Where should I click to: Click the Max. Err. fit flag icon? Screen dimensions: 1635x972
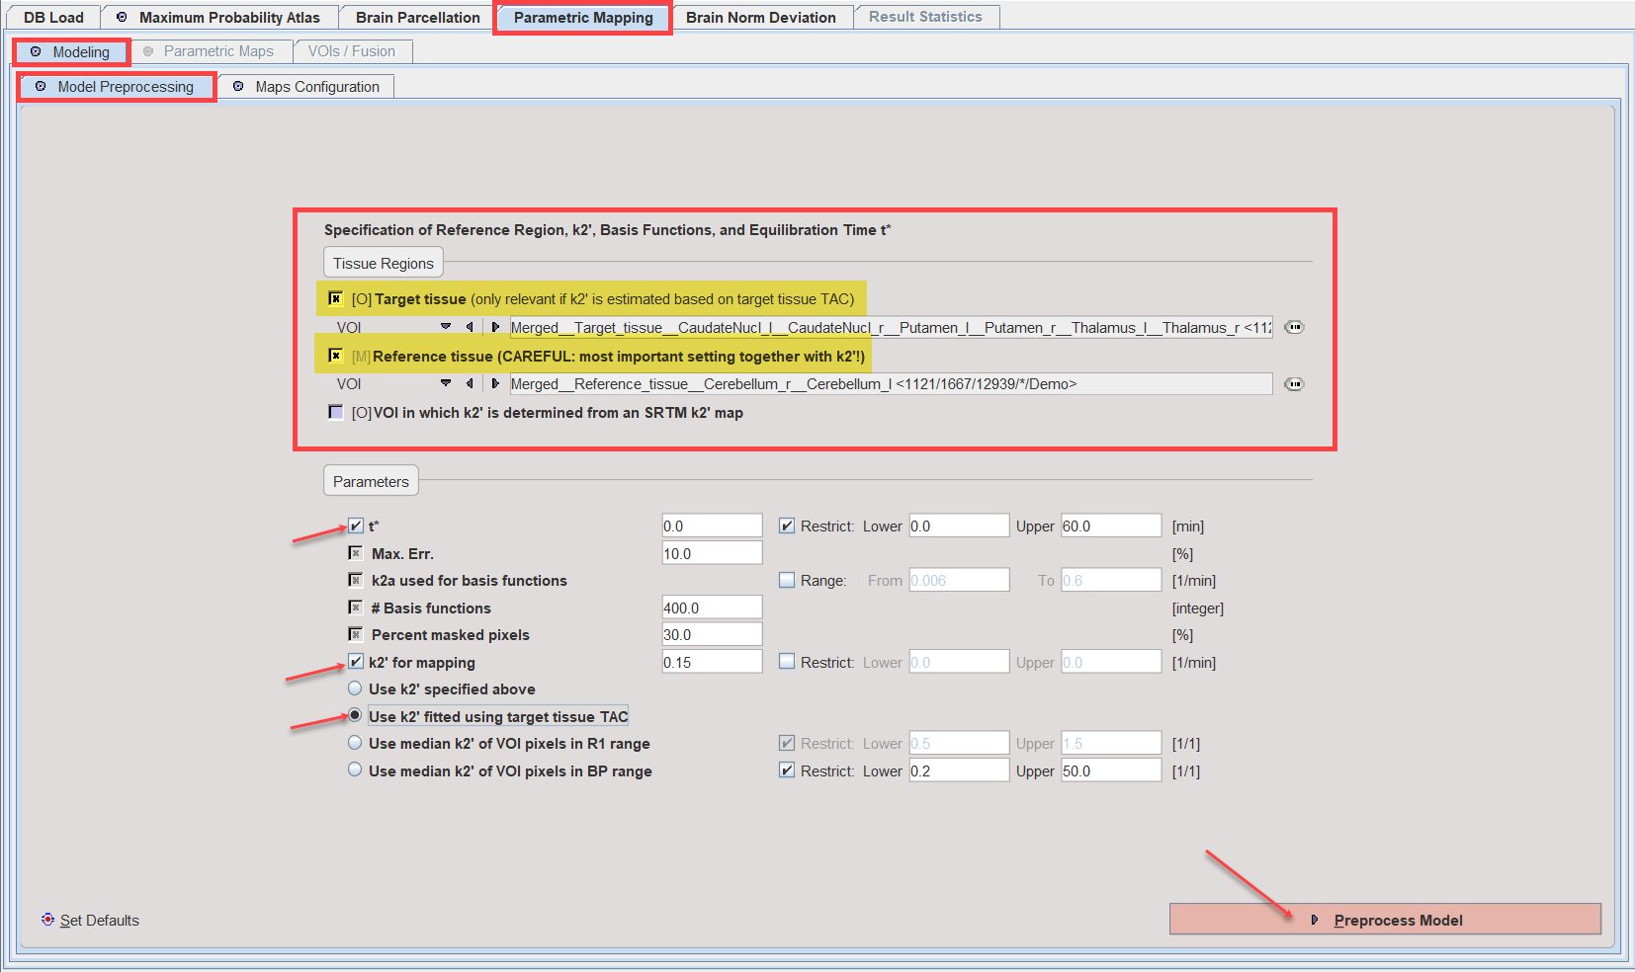(x=356, y=553)
